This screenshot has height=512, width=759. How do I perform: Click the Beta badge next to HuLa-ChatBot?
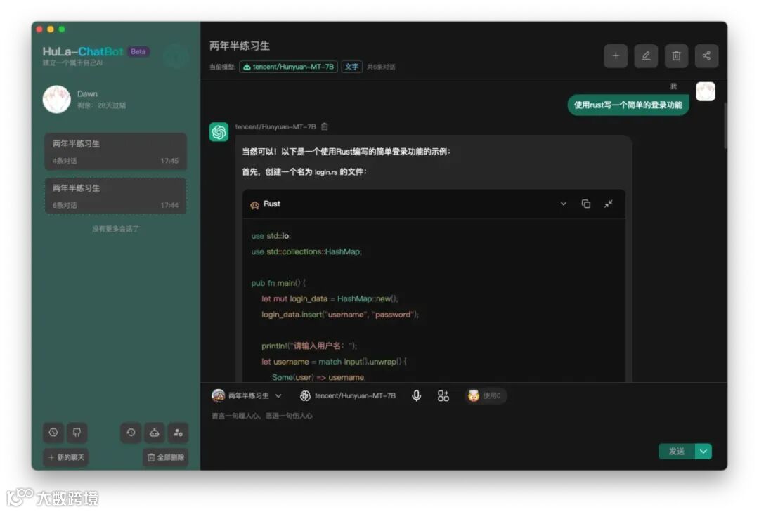click(x=138, y=51)
